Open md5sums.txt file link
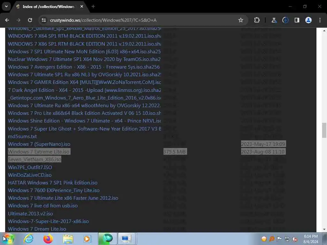The width and height of the screenshot is (327, 245). (22, 137)
